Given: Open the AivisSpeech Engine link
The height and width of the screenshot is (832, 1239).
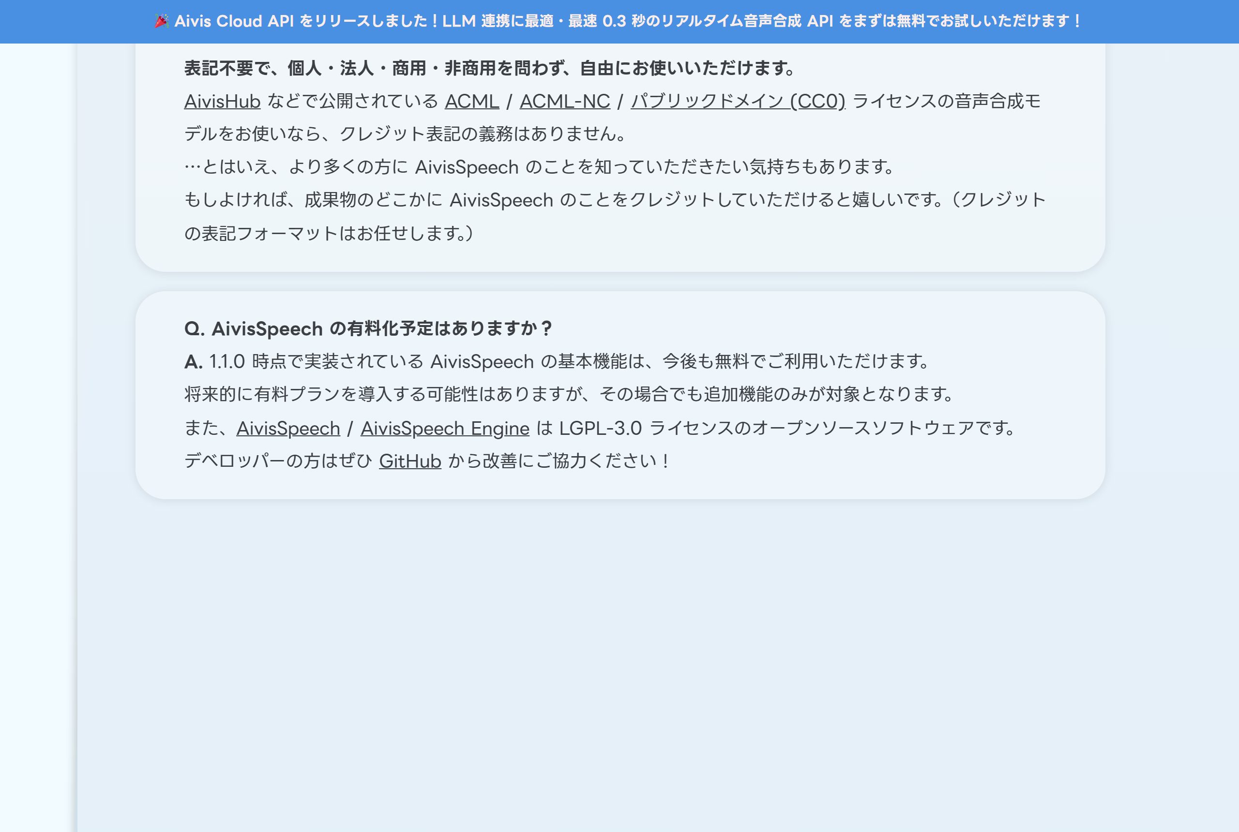Looking at the screenshot, I should pyautogui.click(x=445, y=428).
